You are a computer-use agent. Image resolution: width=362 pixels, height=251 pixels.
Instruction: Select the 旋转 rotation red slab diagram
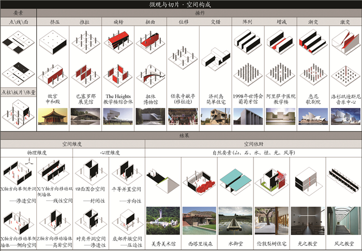(x=118, y=41)
